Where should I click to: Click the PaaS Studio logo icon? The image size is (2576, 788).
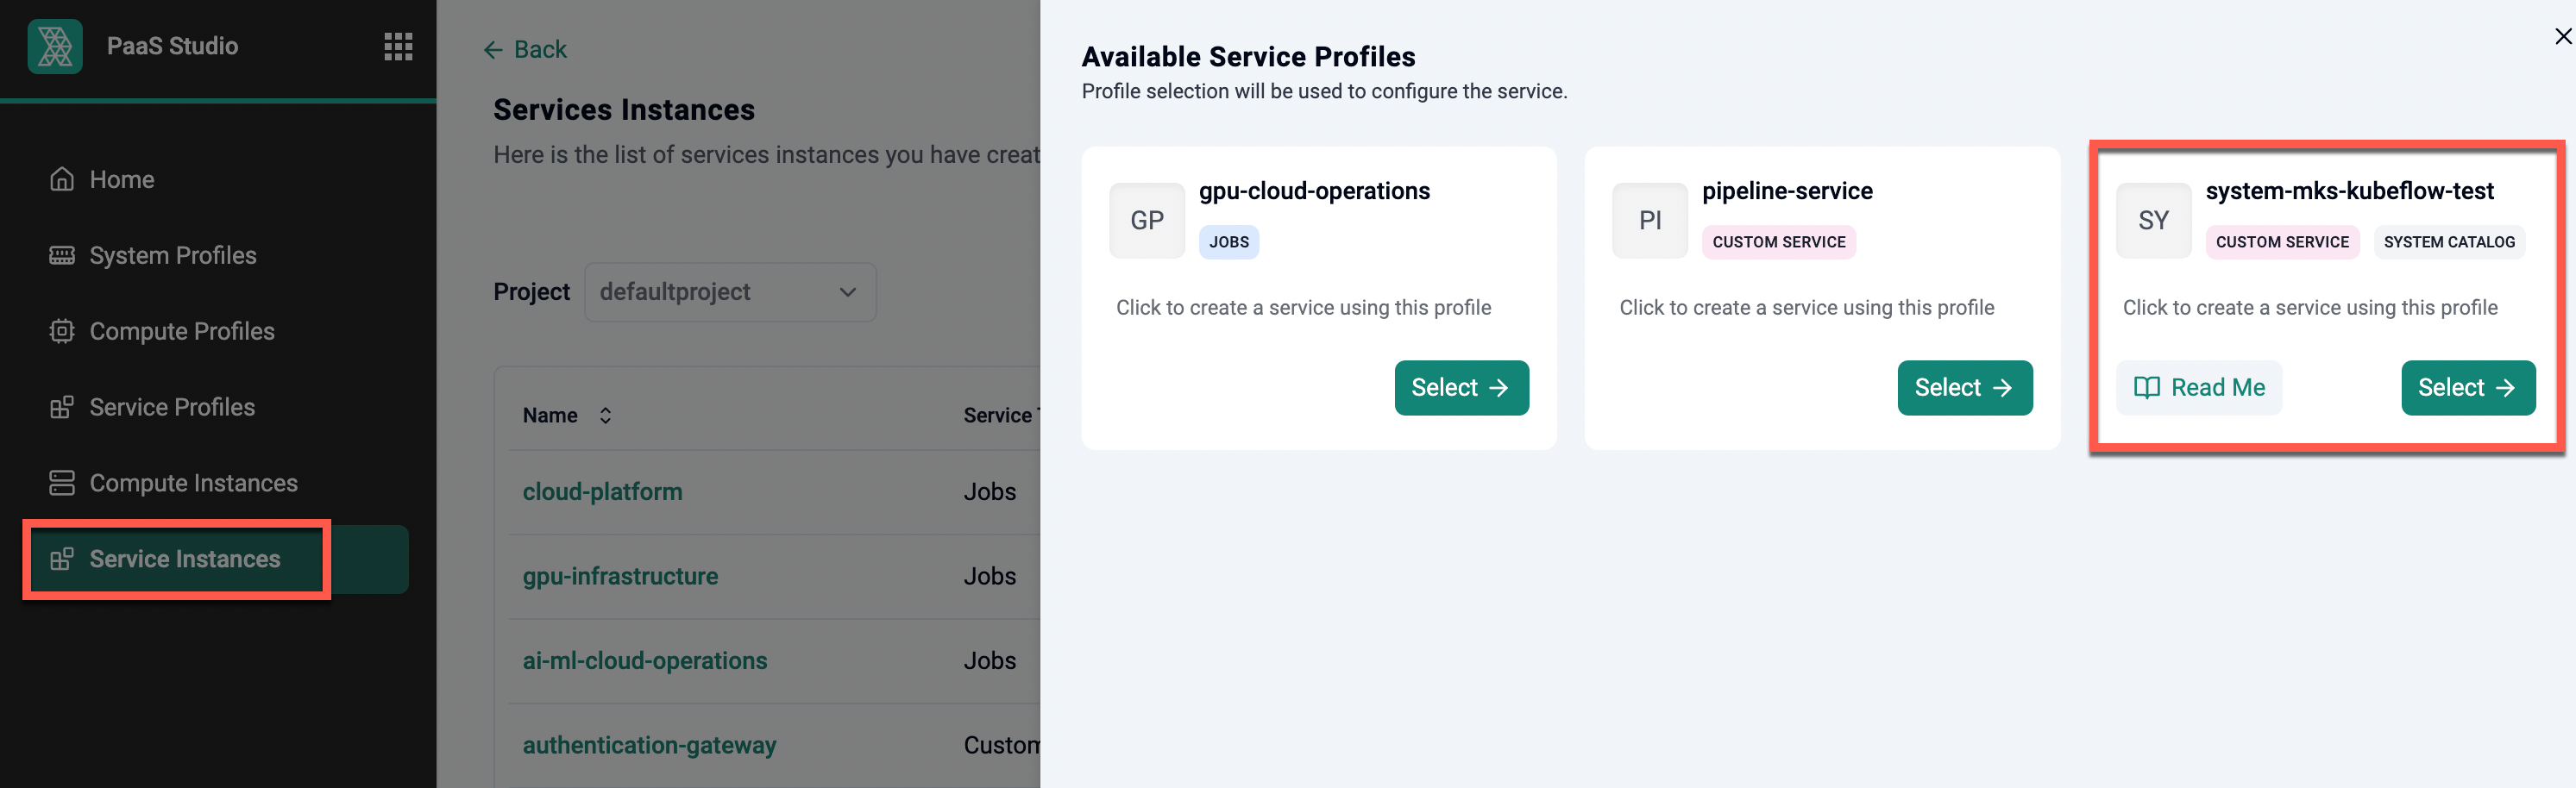(55, 46)
